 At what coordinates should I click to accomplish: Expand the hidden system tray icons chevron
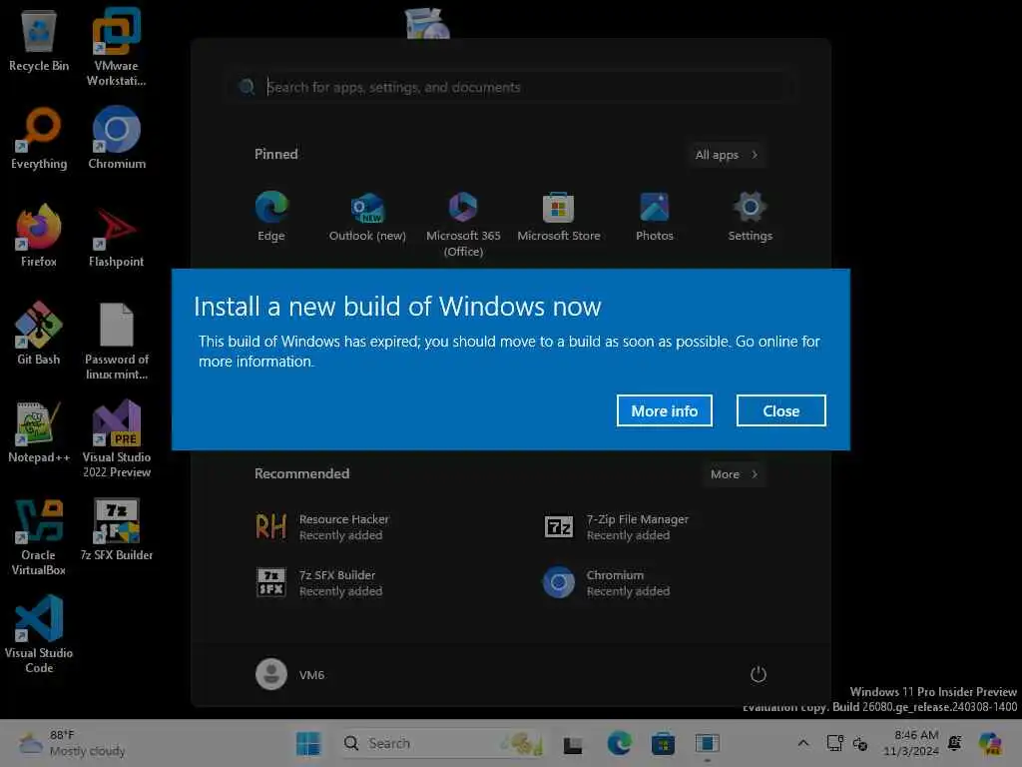pos(803,743)
